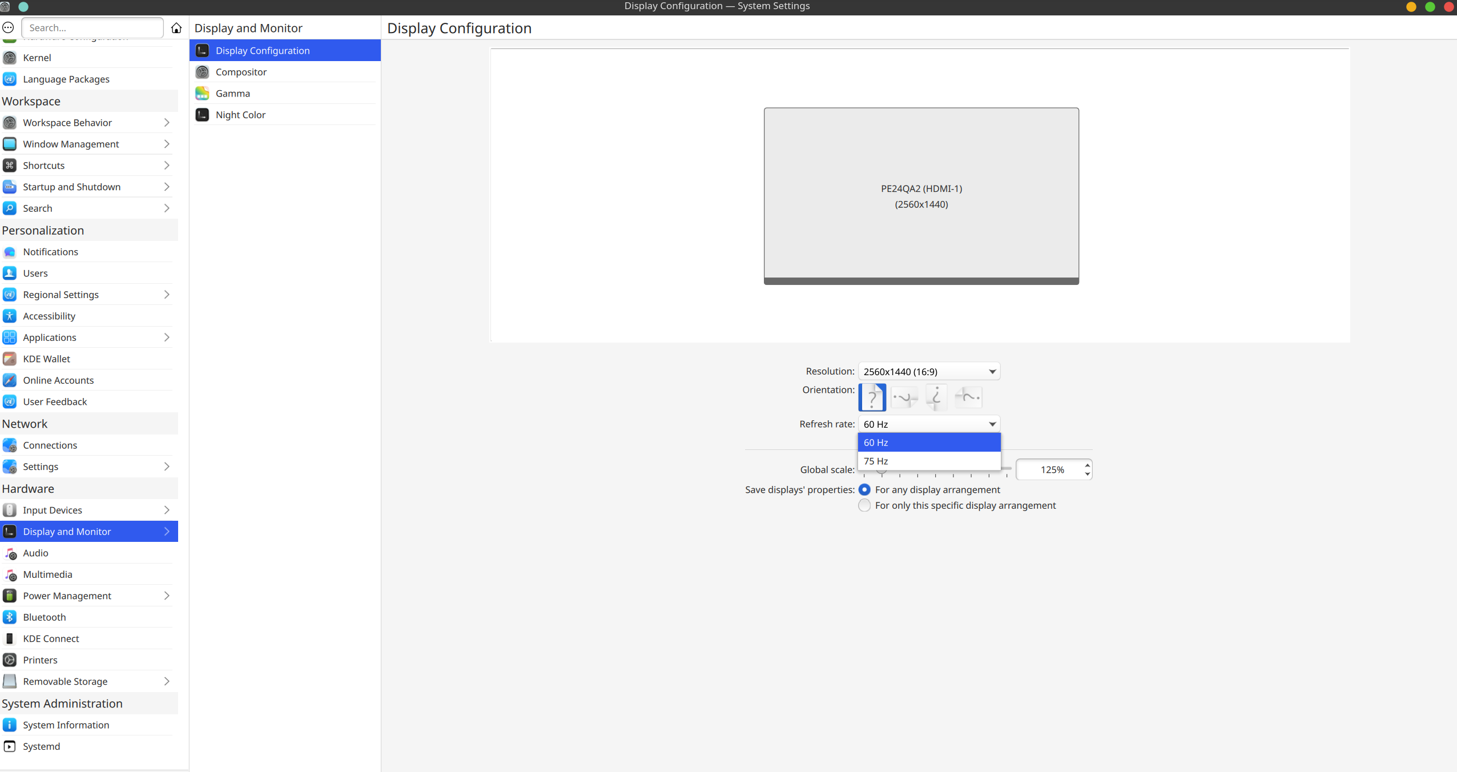The image size is (1457, 772).
Task: Expand Workspace Behavior chevron
Action: click(x=167, y=123)
